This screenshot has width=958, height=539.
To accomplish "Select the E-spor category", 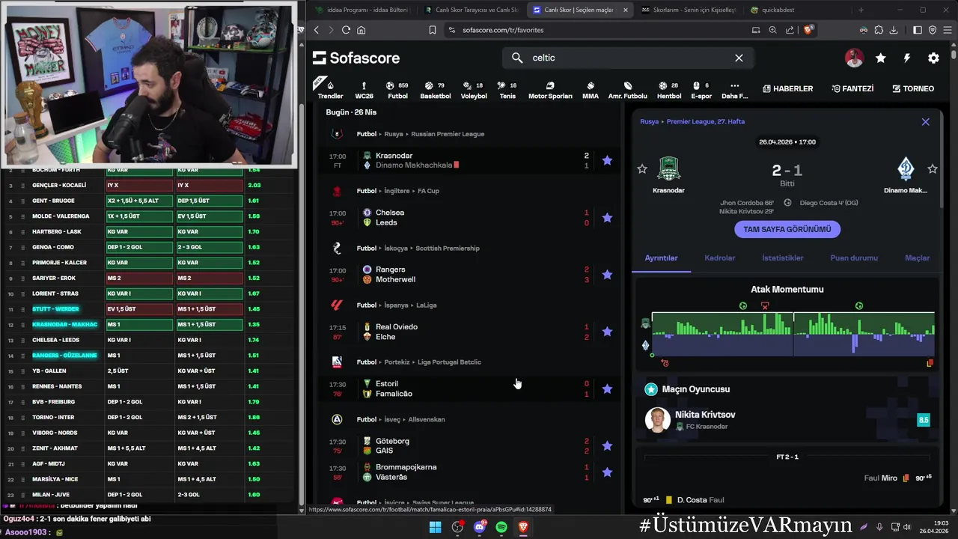I will (701, 89).
